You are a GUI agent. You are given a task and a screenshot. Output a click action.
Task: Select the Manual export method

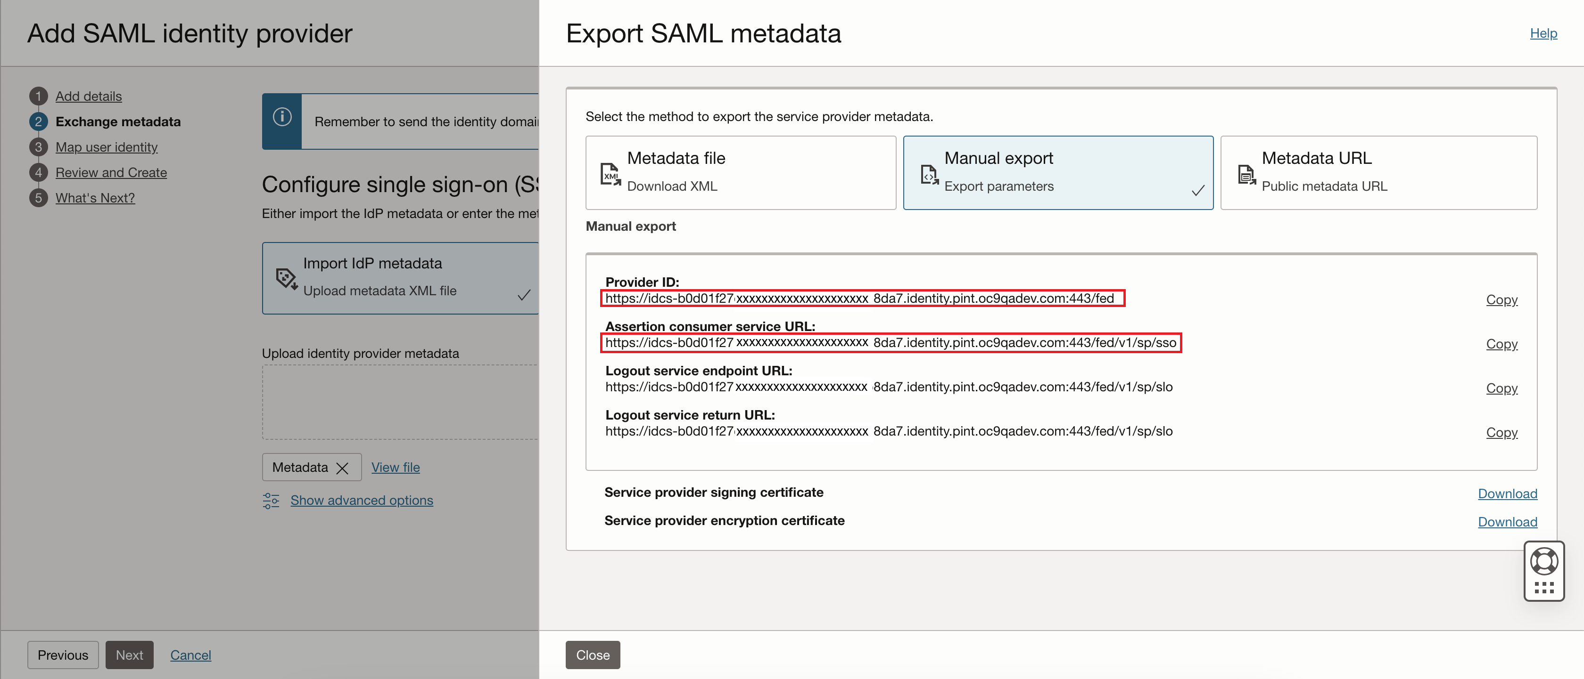click(x=1057, y=172)
